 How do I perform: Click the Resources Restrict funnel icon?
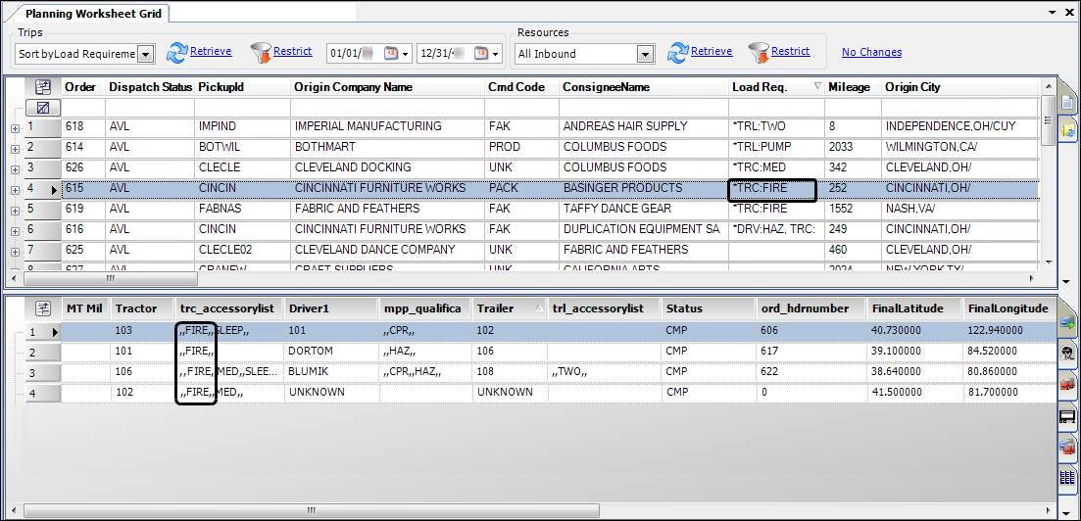pos(758,53)
